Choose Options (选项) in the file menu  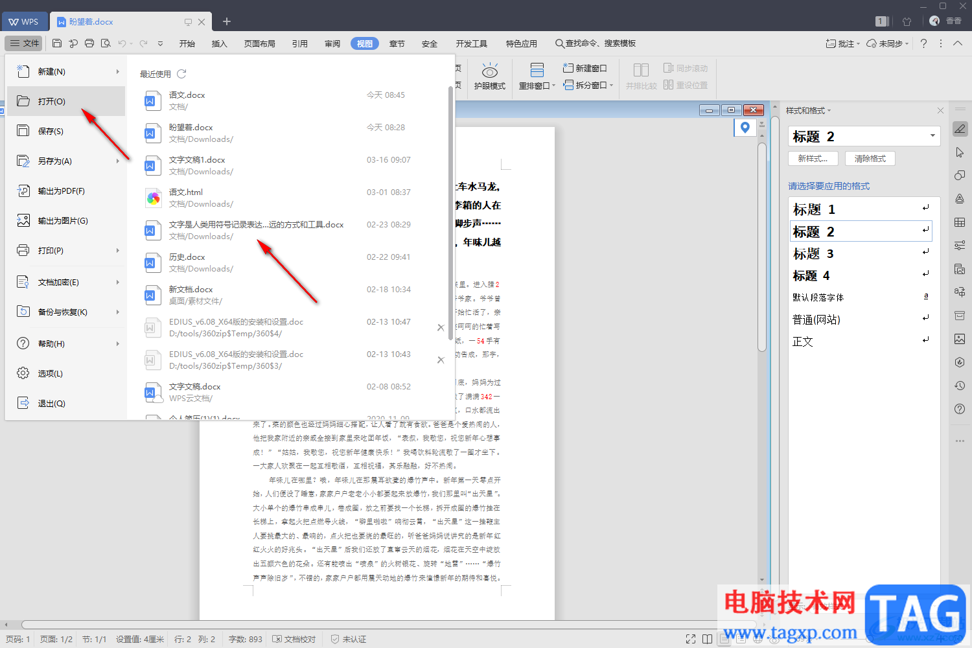[65, 373]
